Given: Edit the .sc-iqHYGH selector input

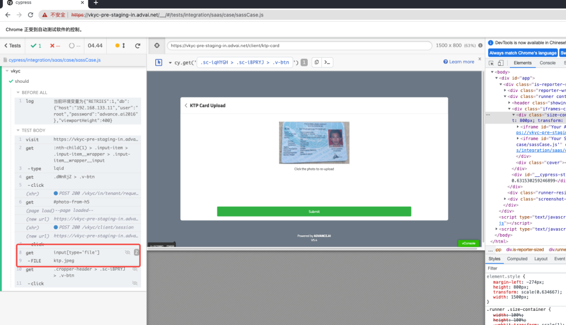Looking at the screenshot, I should point(245,63).
